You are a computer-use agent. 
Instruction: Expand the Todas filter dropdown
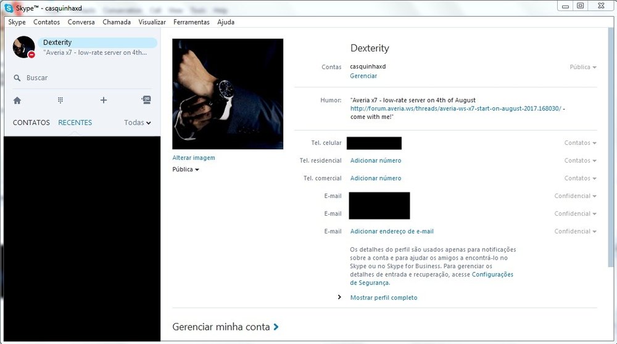[x=138, y=123]
